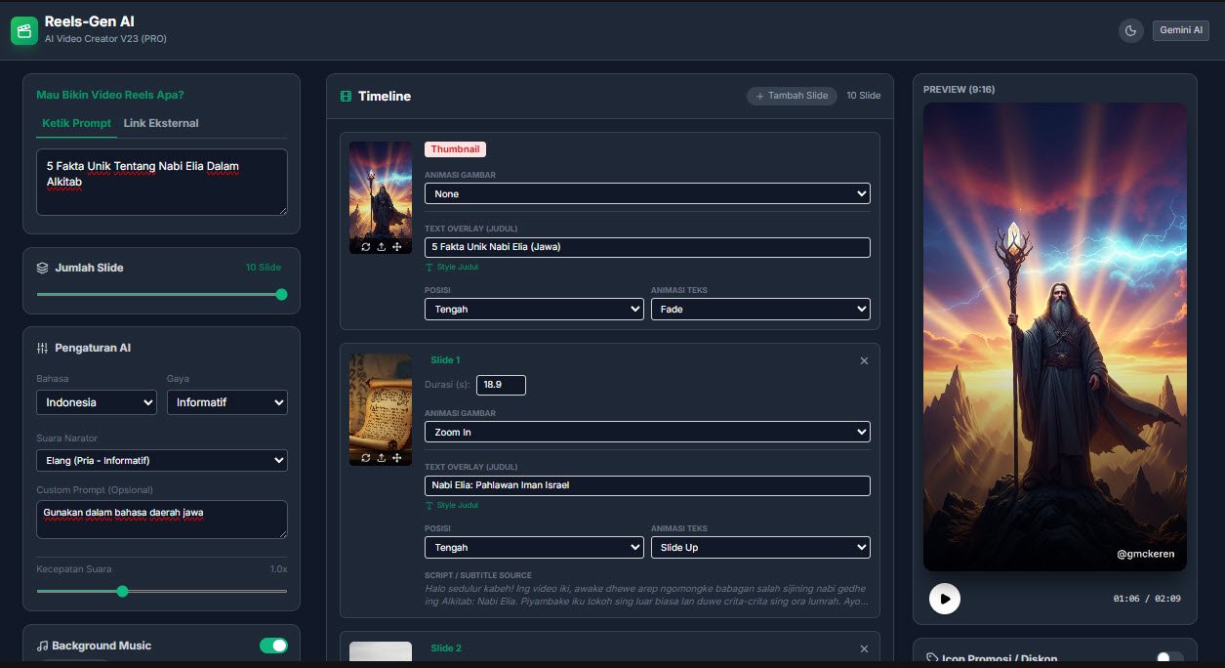Open the Slide 1 Animasi Teks dropdown
Screen dimensions: 1225x668
pyautogui.click(x=760, y=547)
